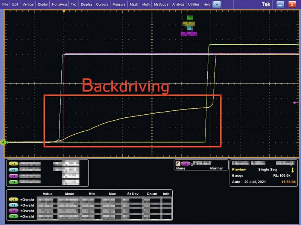
Task: Click the Min column header
Action: pos(91,194)
